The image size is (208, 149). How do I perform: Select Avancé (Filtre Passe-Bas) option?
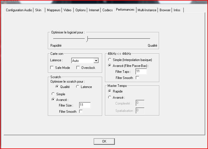point(109,66)
